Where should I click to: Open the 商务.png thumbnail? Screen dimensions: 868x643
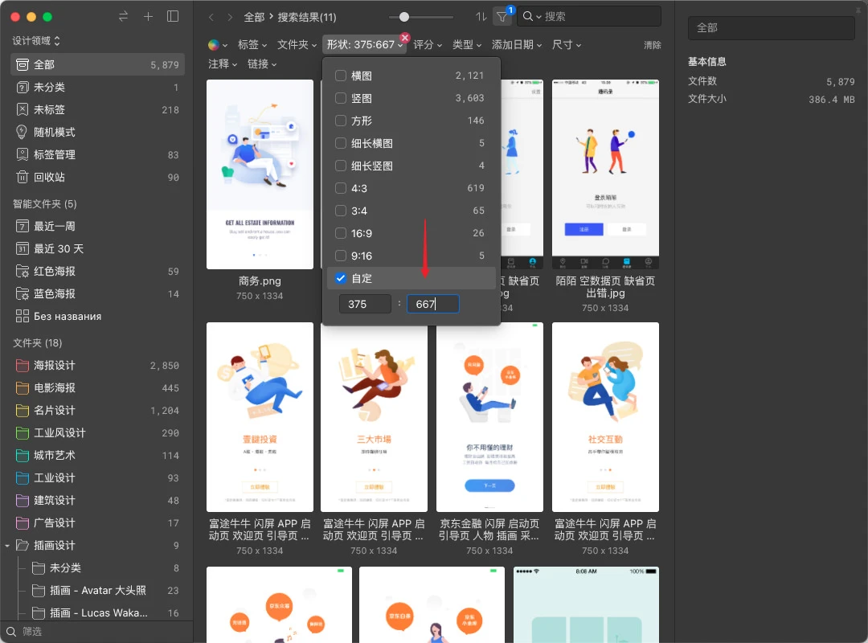coord(260,174)
